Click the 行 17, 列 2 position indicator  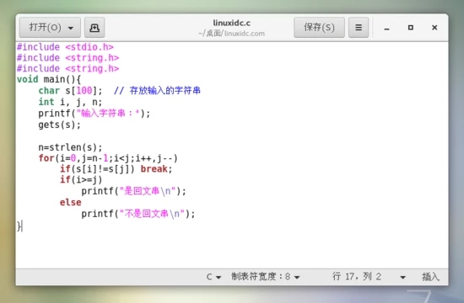pyautogui.click(x=357, y=277)
